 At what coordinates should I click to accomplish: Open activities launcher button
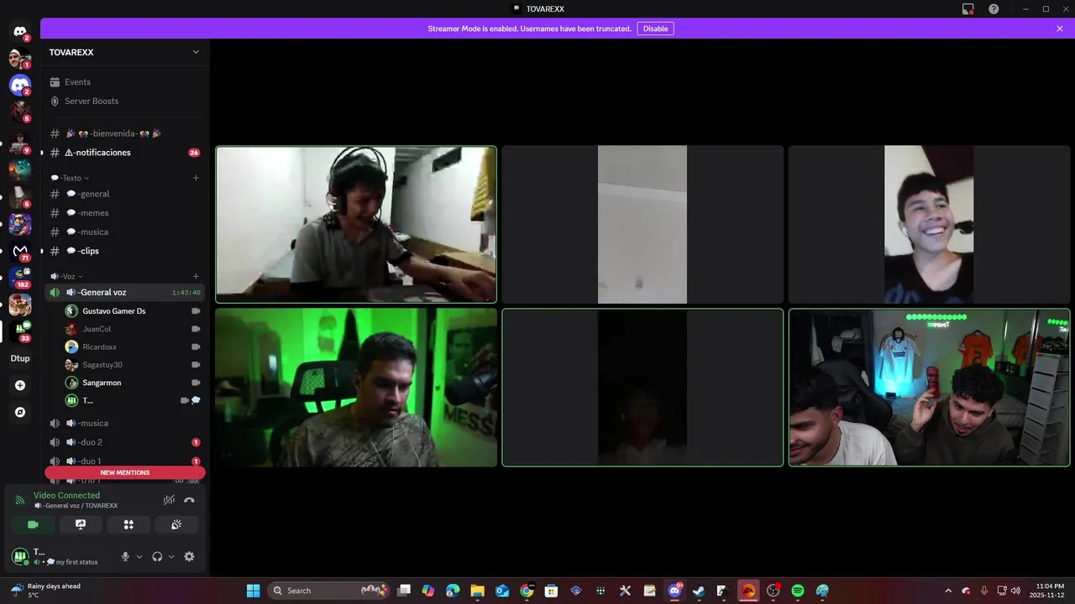128,524
